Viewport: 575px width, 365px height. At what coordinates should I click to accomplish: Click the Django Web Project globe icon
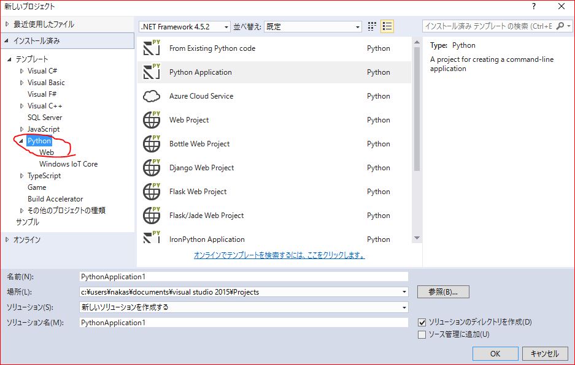[x=152, y=167]
